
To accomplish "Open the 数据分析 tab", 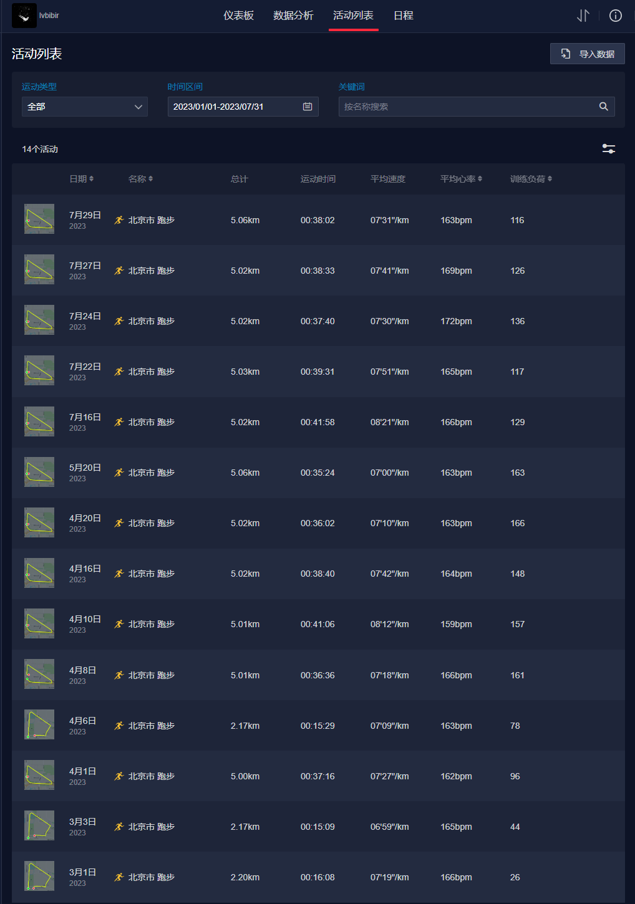I will click(x=293, y=16).
